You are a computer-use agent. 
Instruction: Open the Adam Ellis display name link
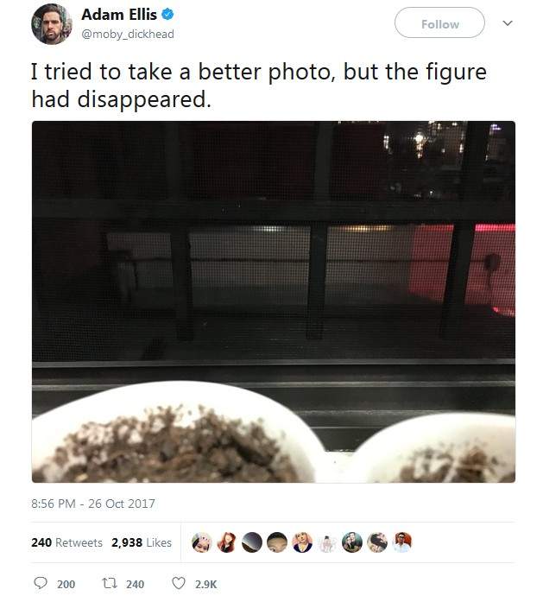[x=119, y=15]
